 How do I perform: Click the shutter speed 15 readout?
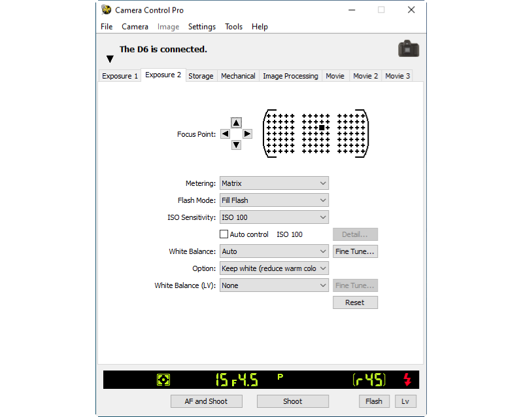coord(222,380)
